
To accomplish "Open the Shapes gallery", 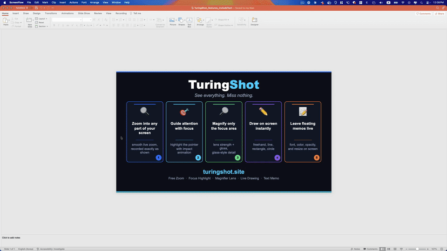I will pyautogui.click(x=181, y=20).
